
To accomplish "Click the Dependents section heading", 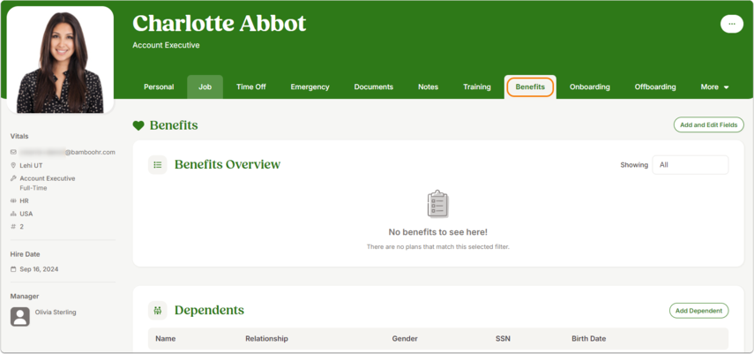I will [x=209, y=310].
